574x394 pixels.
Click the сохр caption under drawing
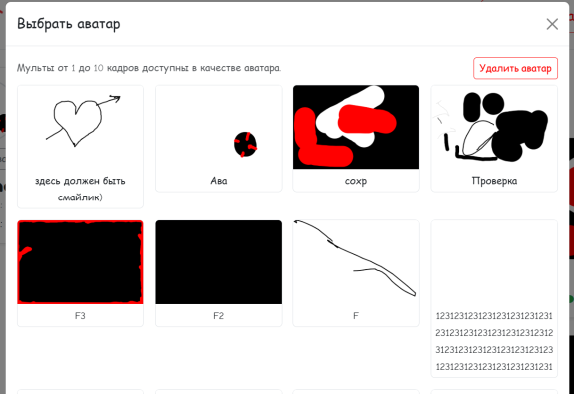[356, 181]
